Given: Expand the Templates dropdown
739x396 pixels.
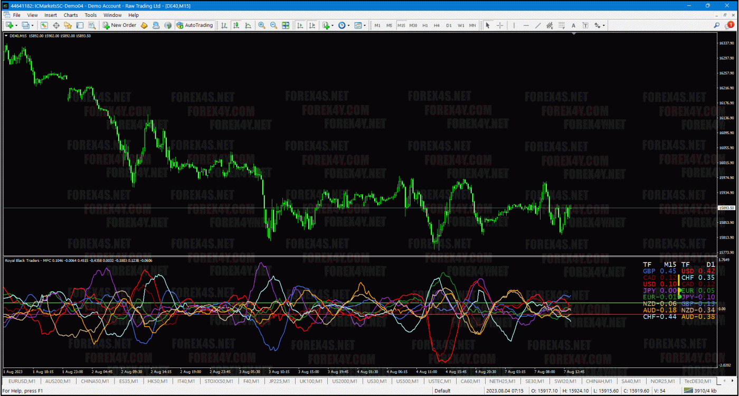Looking at the screenshot, I should point(360,25).
